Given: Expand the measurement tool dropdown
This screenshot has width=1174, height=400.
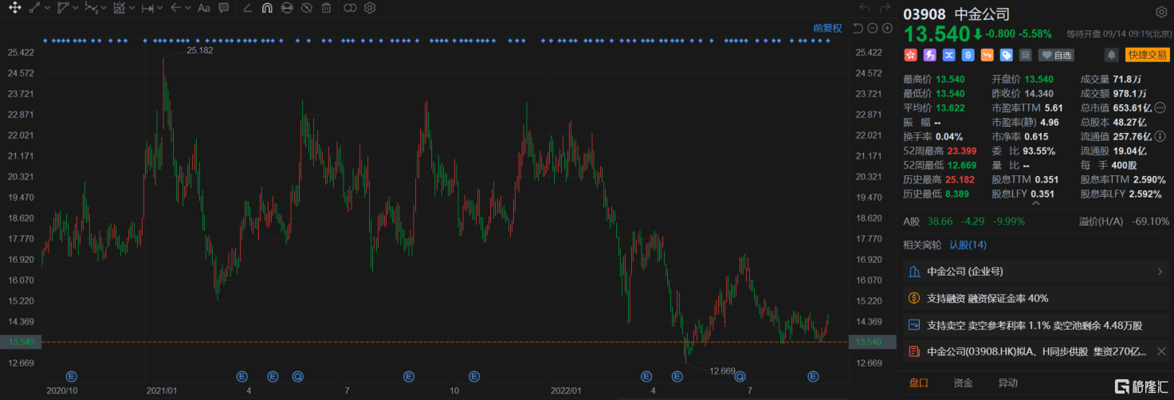Looking at the screenshot, I should (132, 8).
